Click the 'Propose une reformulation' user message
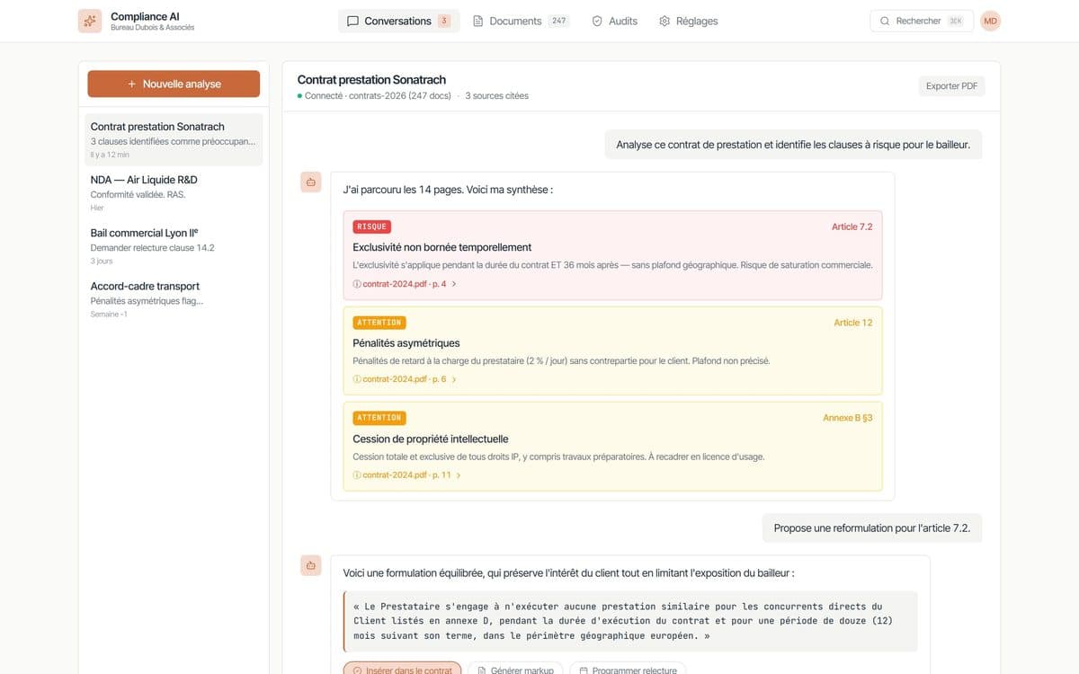Viewport: 1079px width, 674px height. click(872, 528)
